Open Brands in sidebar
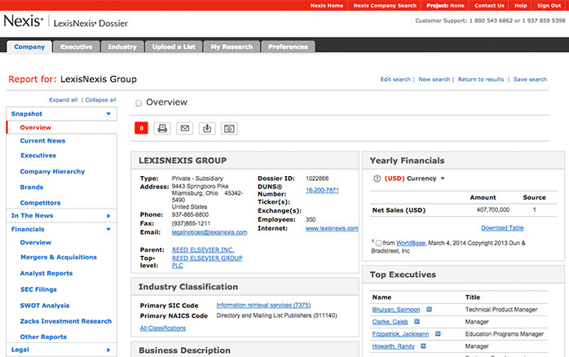The height and width of the screenshot is (357, 569). (x=32, y=187)
